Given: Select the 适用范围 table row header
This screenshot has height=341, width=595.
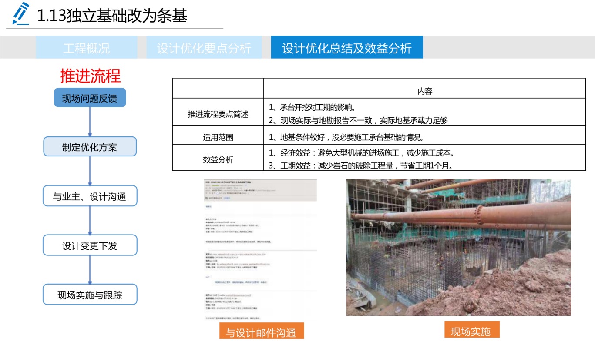Looking at the screenshot, I should pyautogui.click(x=218, y=137).
